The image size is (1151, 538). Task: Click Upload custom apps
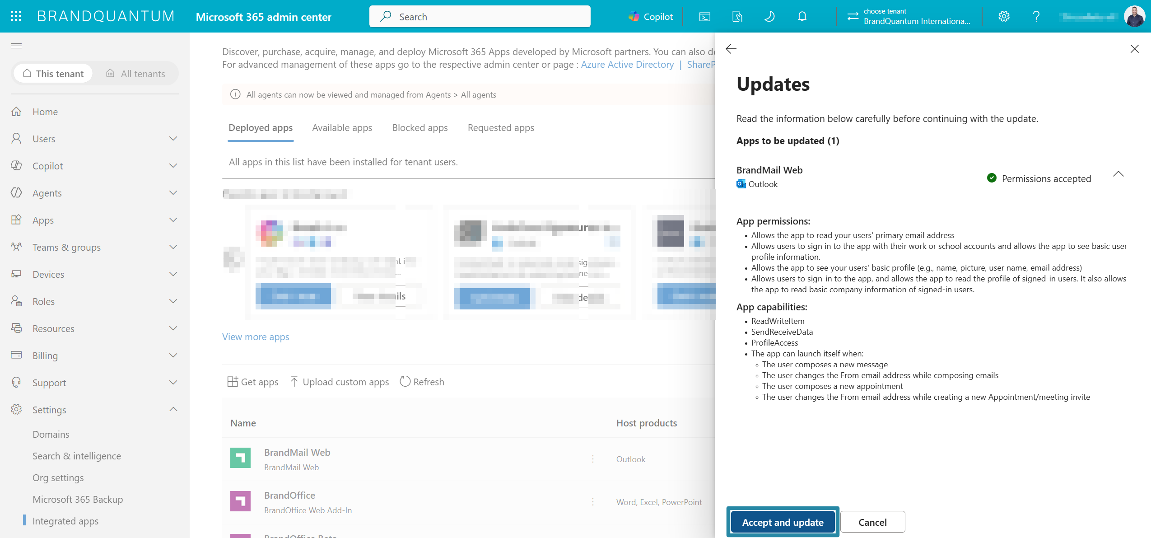click(x=339, y=382)
